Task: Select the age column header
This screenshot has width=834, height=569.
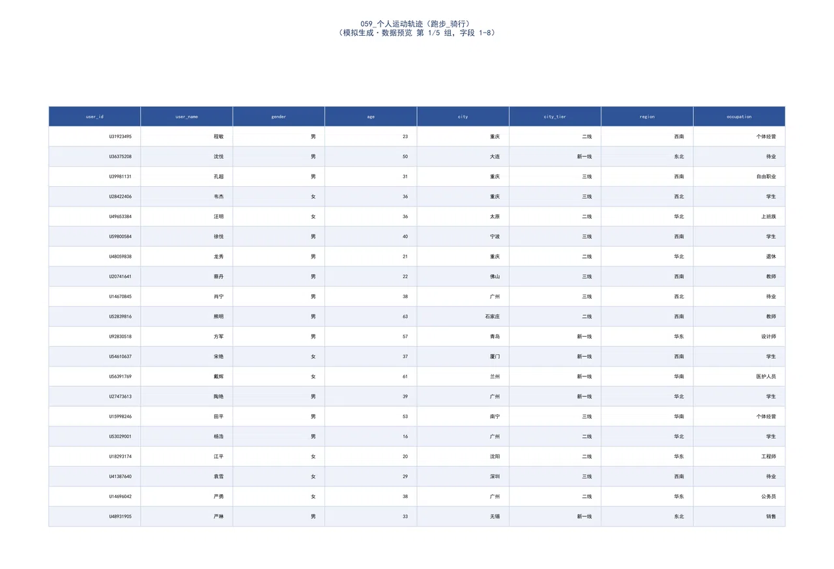Action: (371, 117)
